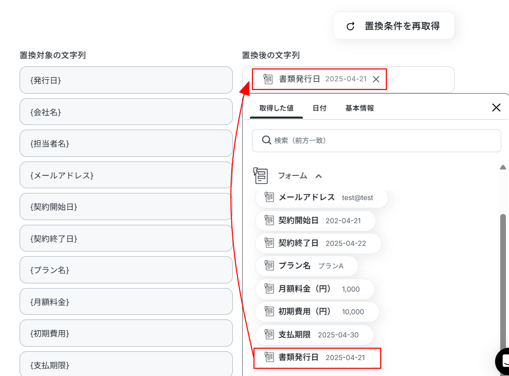Switch to the 基本情報 tab

pos(360,108)
